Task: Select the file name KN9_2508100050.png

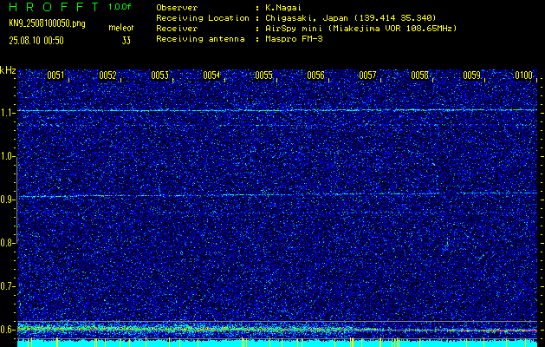Action: click(x=47, y=23)
